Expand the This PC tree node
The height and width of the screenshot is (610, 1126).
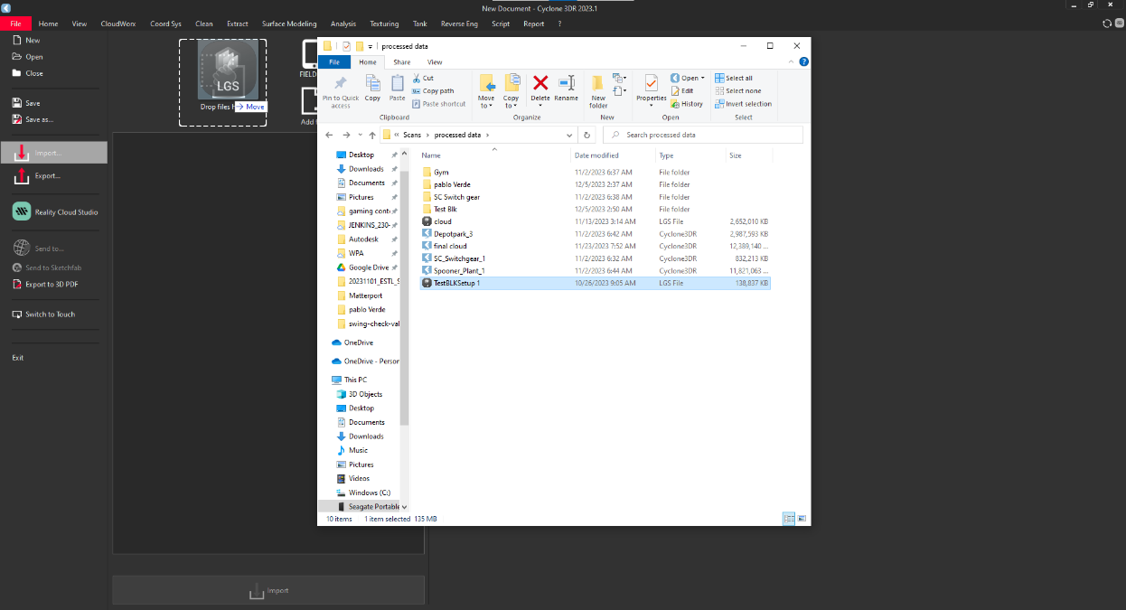(329, 380)
